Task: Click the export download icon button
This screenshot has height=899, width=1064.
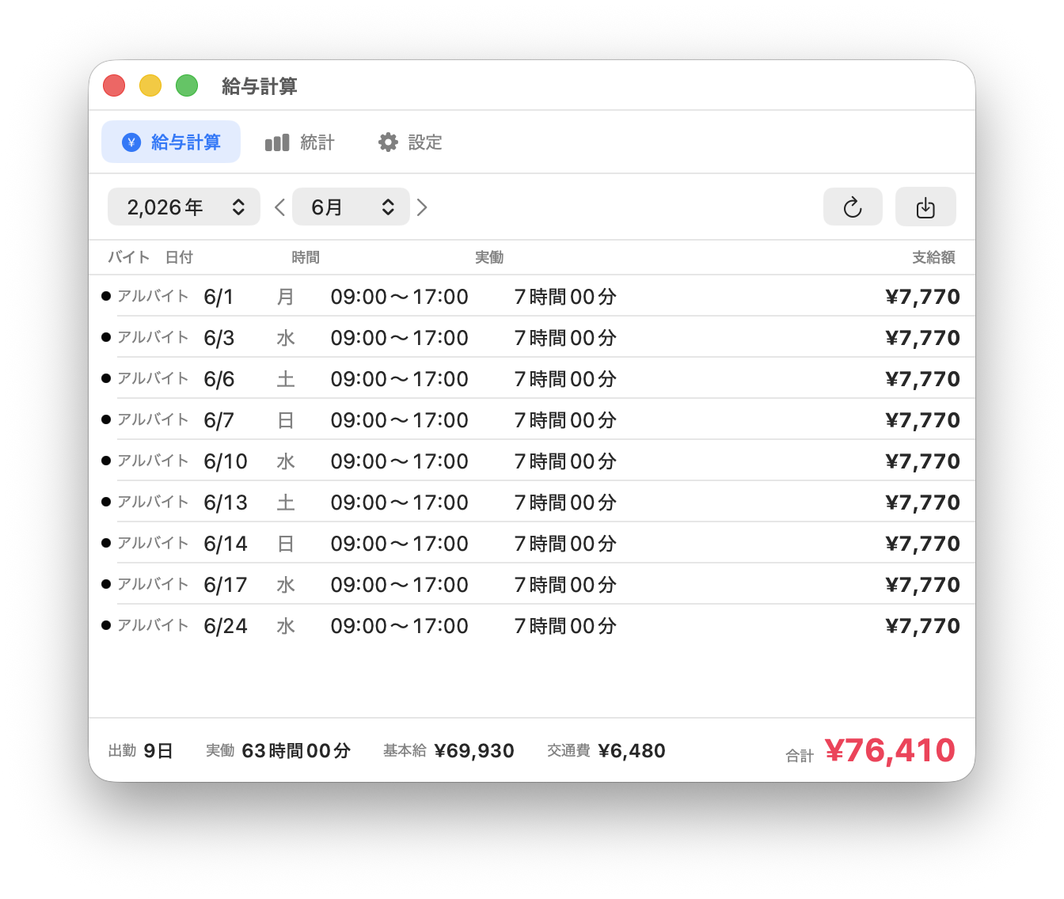Action: [925, 207]
